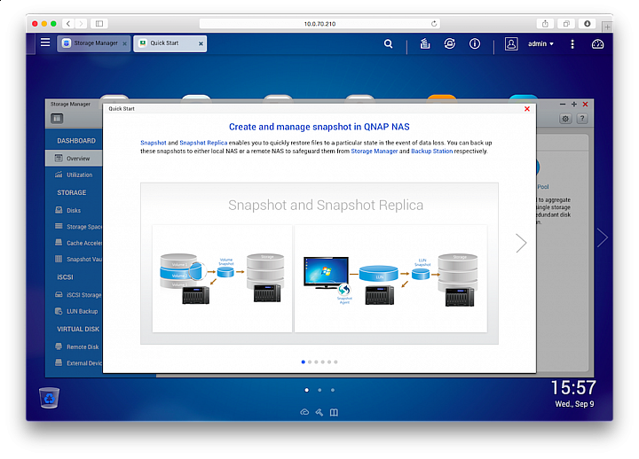Show Safari tab overview
The height and width of the screenshot is (459, 639).
pyautogui.click(x=566, y=24)
